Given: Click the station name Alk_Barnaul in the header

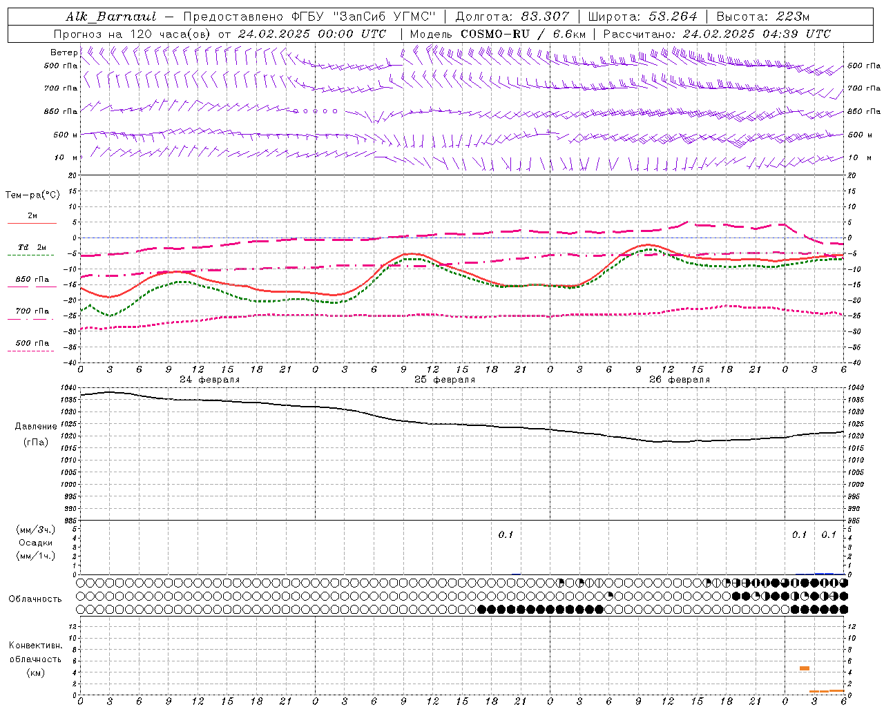Looking at the screenshot, I should pos(111,17).
